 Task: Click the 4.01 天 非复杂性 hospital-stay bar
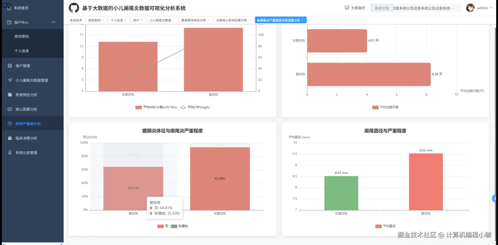pos(337,41)
